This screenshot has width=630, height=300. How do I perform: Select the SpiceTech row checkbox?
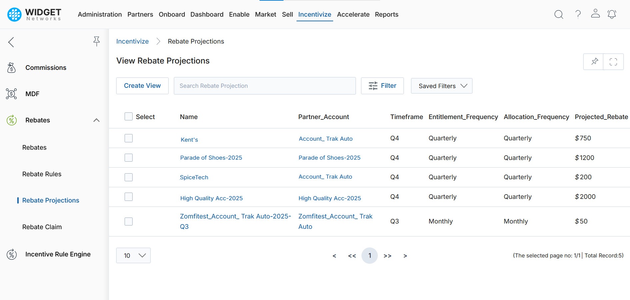(129, 177)
